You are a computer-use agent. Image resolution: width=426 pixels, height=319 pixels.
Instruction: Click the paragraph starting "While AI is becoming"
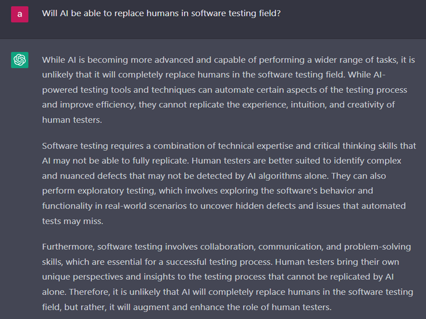(228, 90)
